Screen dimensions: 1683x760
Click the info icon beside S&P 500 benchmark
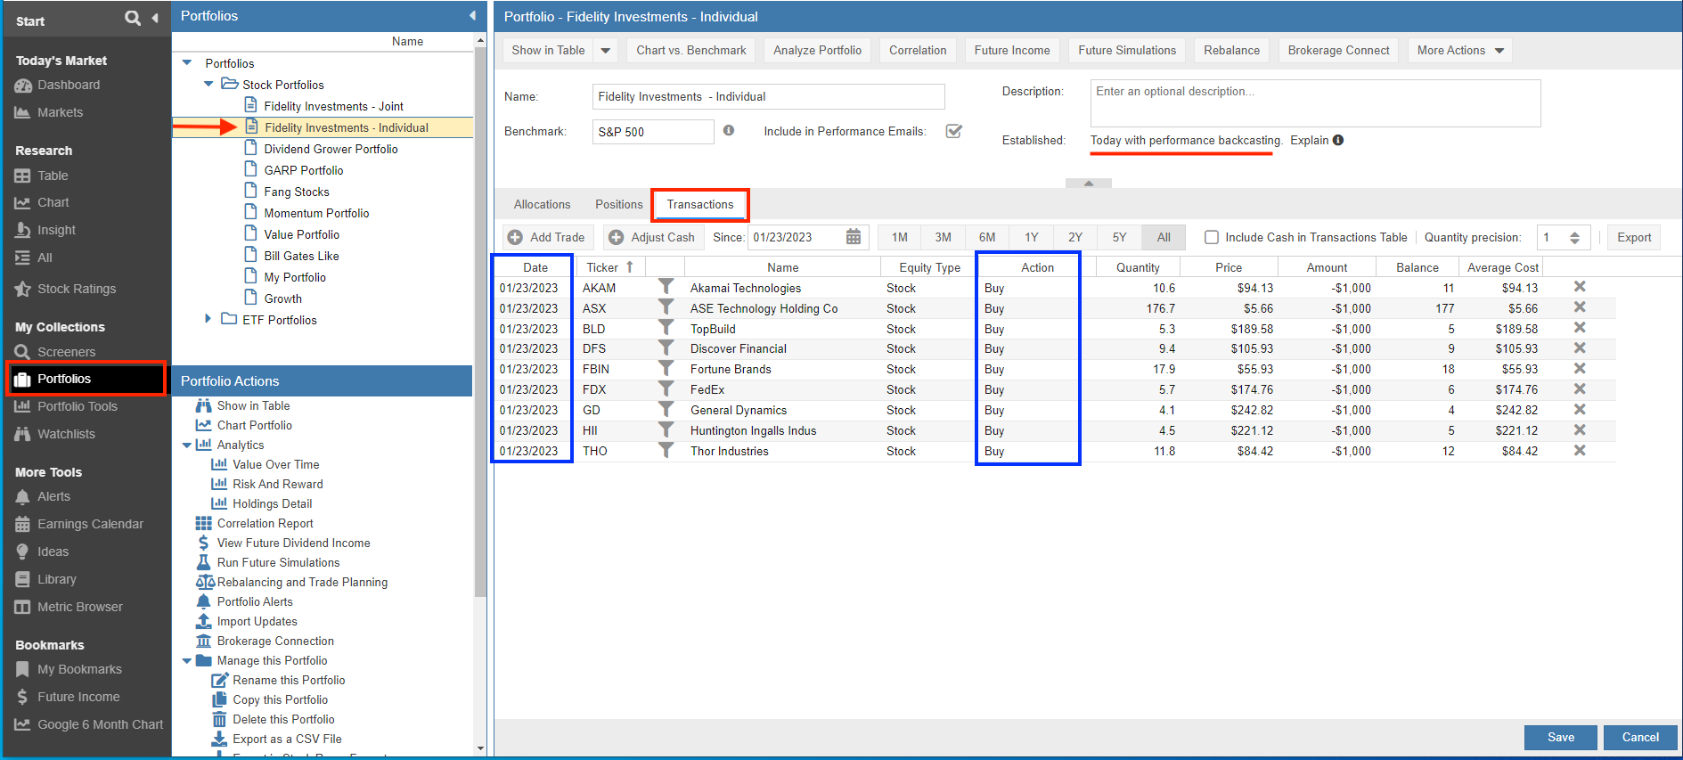(729, 130)
